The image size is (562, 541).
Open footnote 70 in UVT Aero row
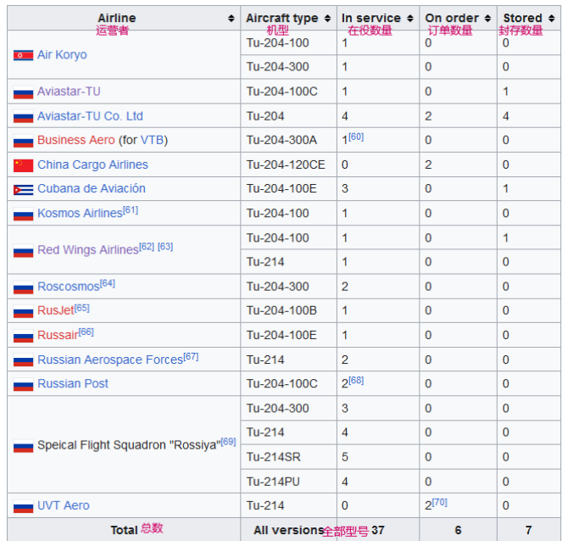(439, 502)
